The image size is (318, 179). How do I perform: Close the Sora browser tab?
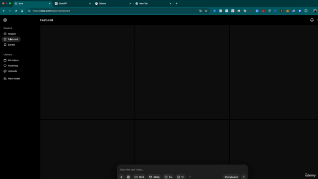(50, 3)
